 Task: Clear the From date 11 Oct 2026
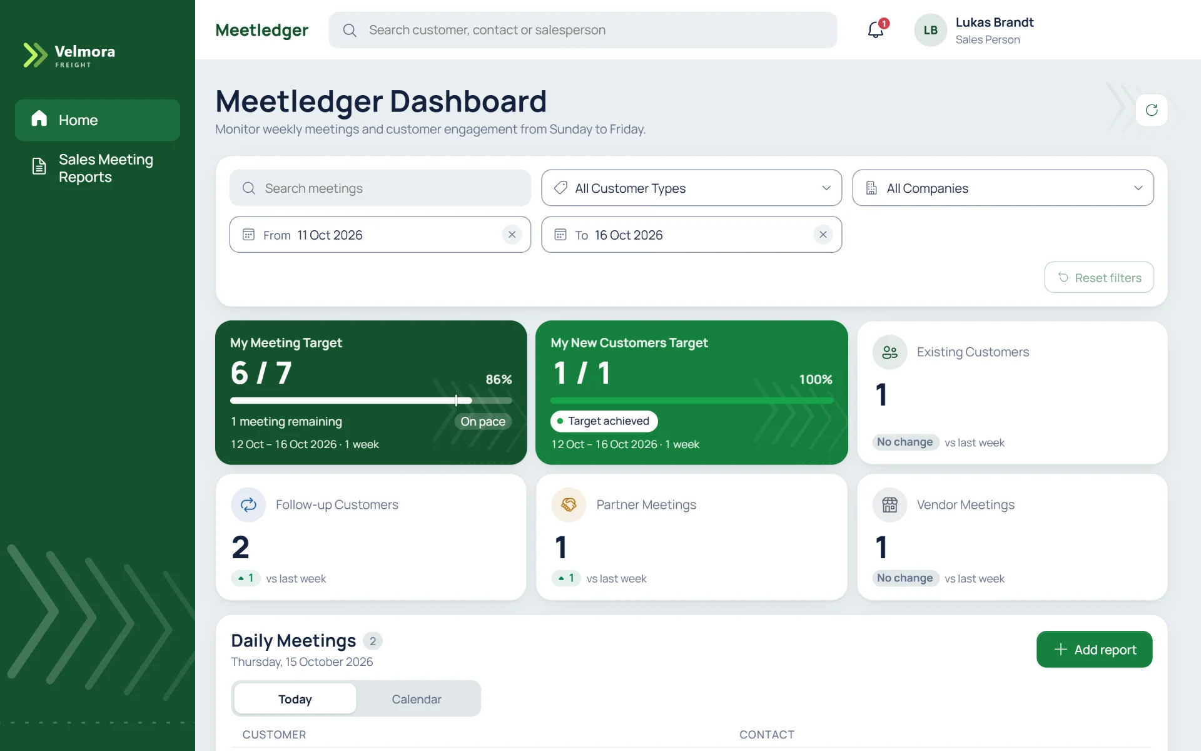tap(512, 235)
